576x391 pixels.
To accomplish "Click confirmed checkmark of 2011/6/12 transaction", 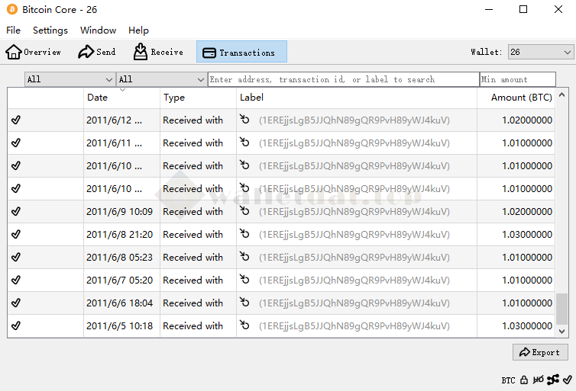I will [x=16, y=120].
